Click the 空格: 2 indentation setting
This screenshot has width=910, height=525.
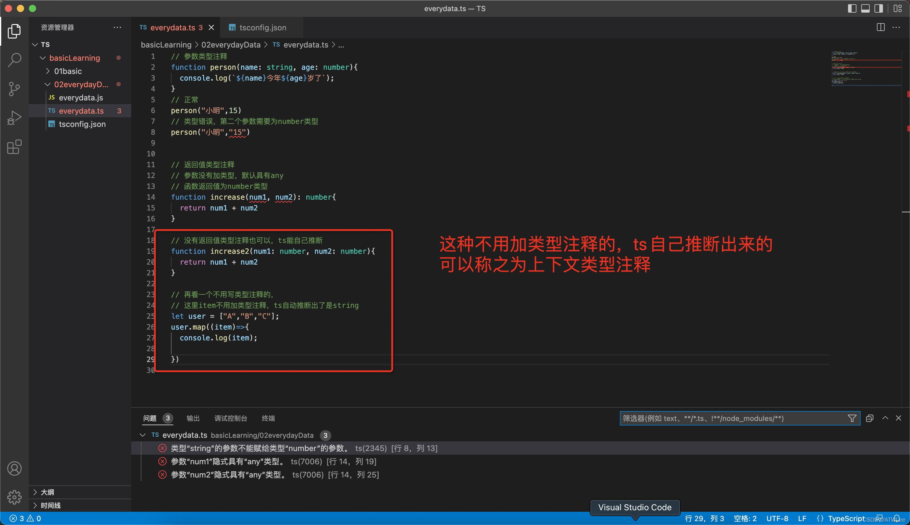pyautogui.click(x=745, y=518)
